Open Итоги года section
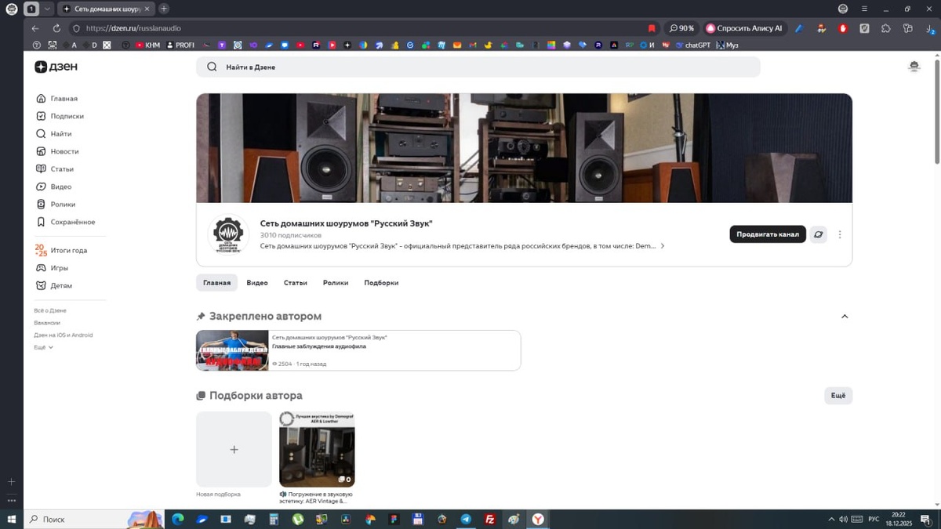 (61, 250)
